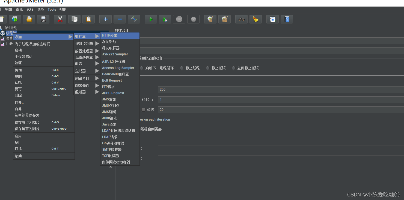Open the 运行 menu in menu bar
Screen dimensions: 404x200
(30, 10)
